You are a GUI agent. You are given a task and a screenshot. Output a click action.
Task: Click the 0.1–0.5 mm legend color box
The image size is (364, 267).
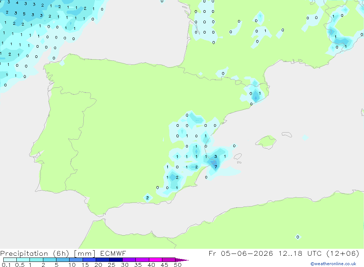pyautogui.click(x=10, y=260)
